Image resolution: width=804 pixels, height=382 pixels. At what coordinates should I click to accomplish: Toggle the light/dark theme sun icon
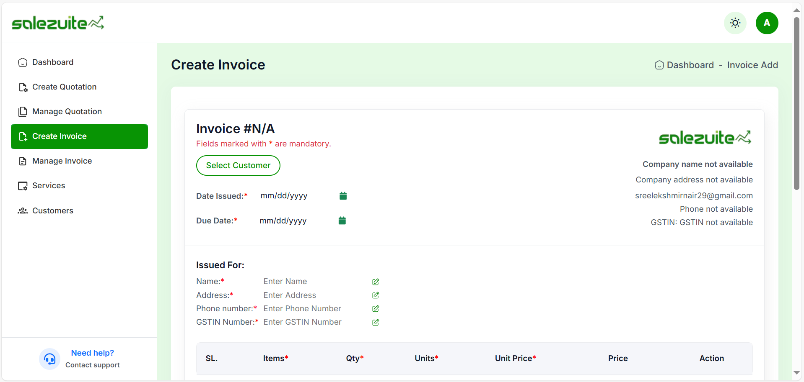click(735, 23)
